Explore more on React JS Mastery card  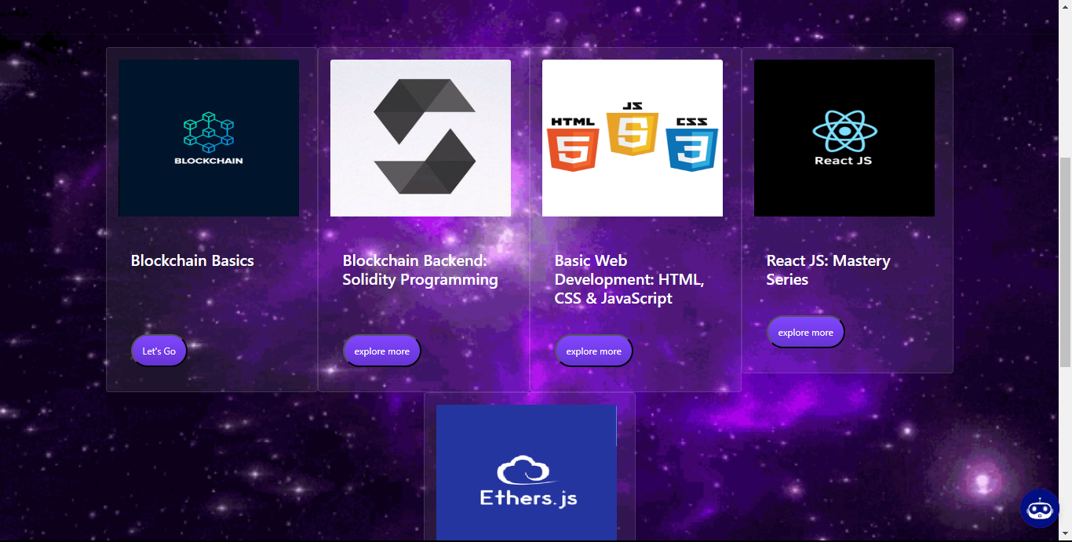click(806, 333)
